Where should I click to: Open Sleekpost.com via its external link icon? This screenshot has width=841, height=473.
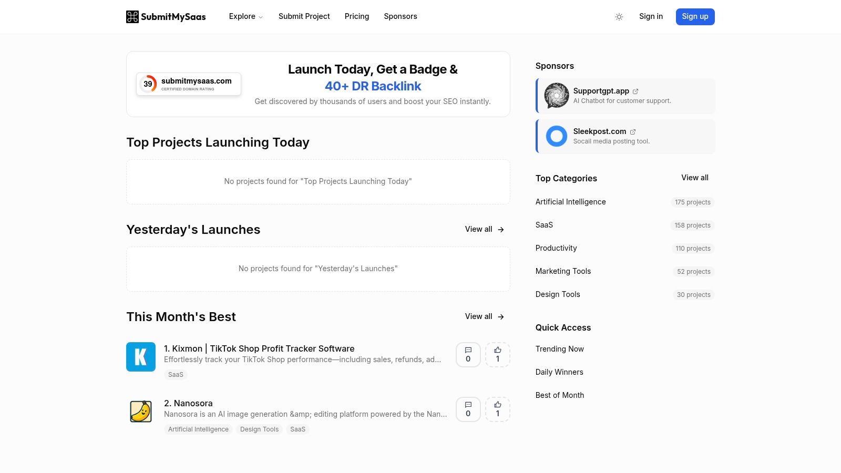(x=633, y=132)
